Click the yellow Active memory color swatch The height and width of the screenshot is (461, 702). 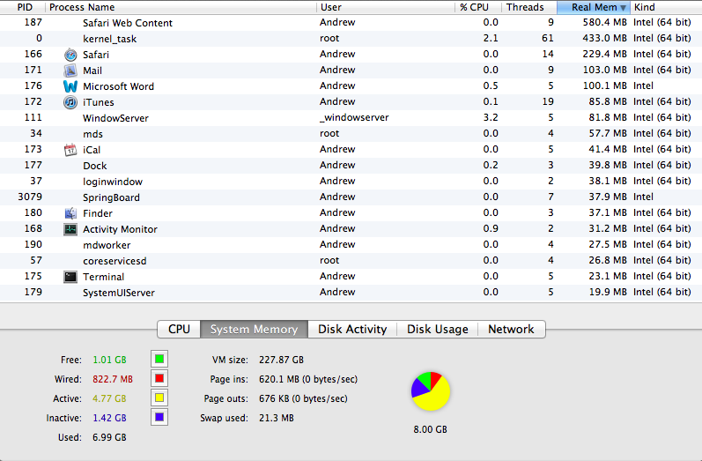point(159,398)
